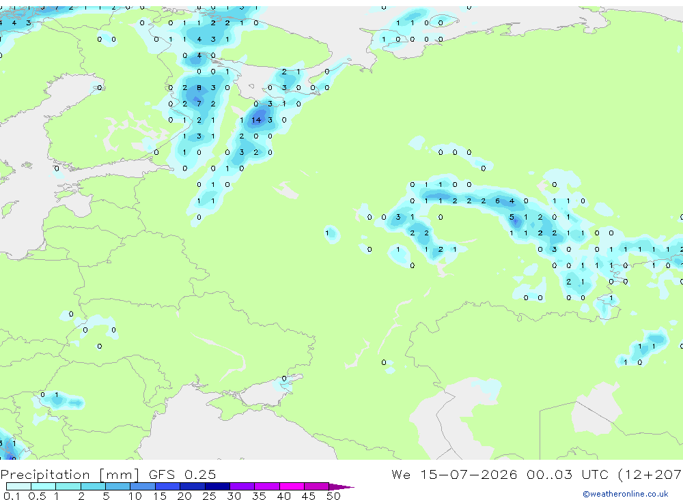
Task: Select the 'Precipitation [mm] GFS 0.25' title text
Action: [108, 474]
